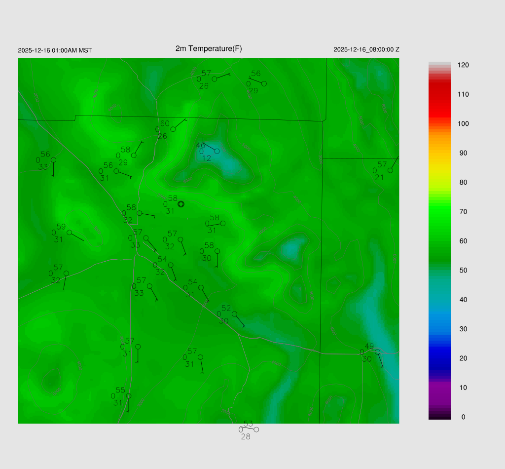Select the station marker showing 49 and 30
Screen dimensions: 505x469
pos(377,352)
